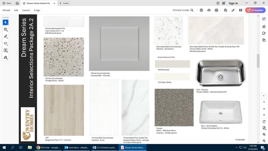
Task: Open the fill and sign tool
Action: pos(5,57)
